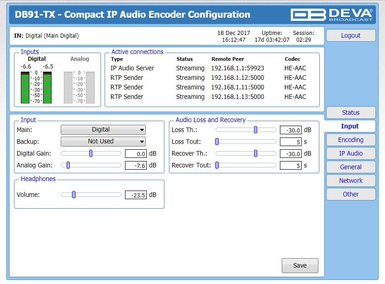
Task: Focus the Headphones Volume value field
Action: 136,195
